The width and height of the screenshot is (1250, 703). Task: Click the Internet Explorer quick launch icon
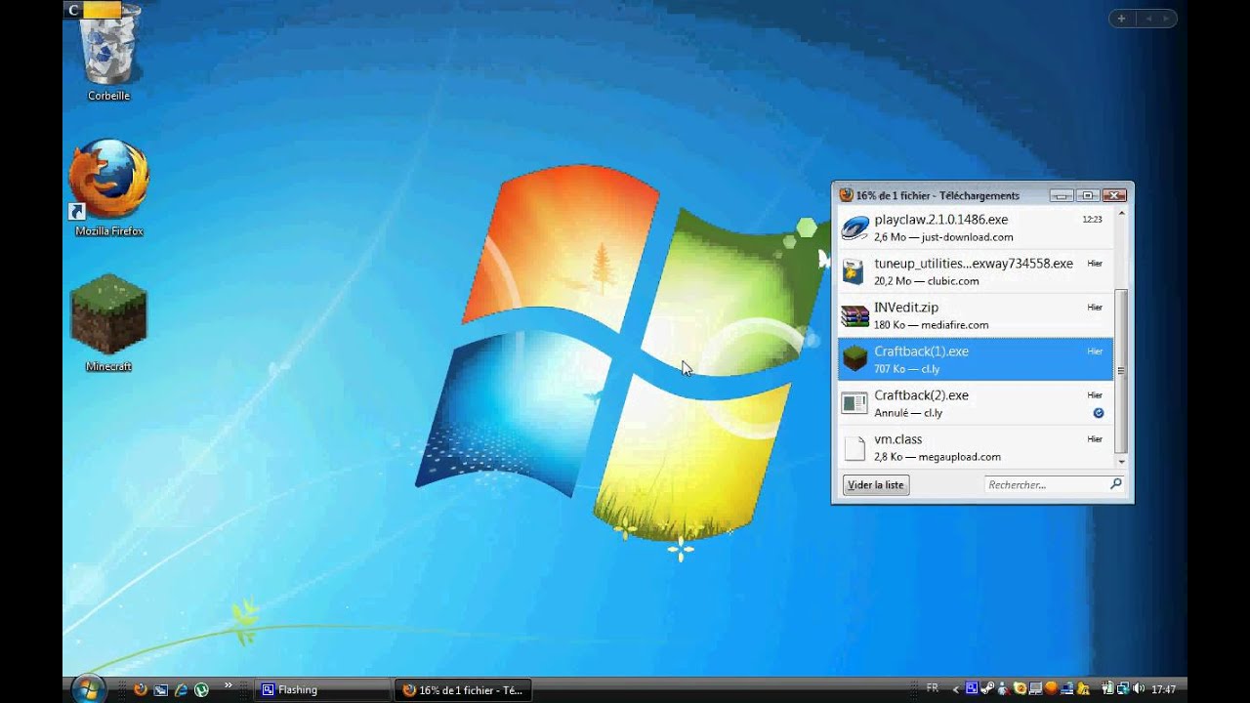tap(182, 689)
